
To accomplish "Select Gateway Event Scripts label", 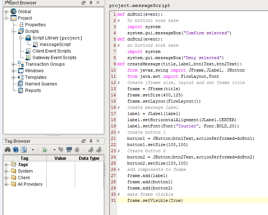I will [x=54, y=57].
